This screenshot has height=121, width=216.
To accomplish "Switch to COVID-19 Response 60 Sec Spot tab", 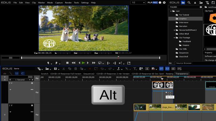I will point(148,74).
